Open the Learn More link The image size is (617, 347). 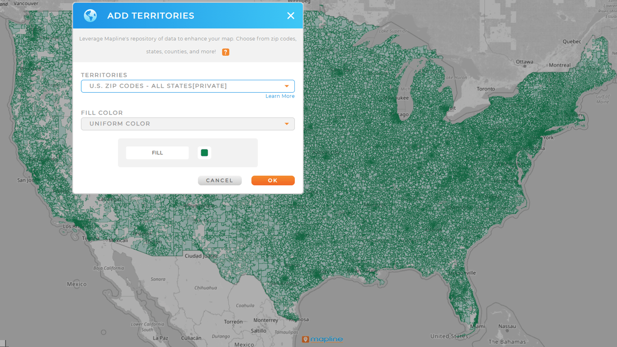pos(280,96)
